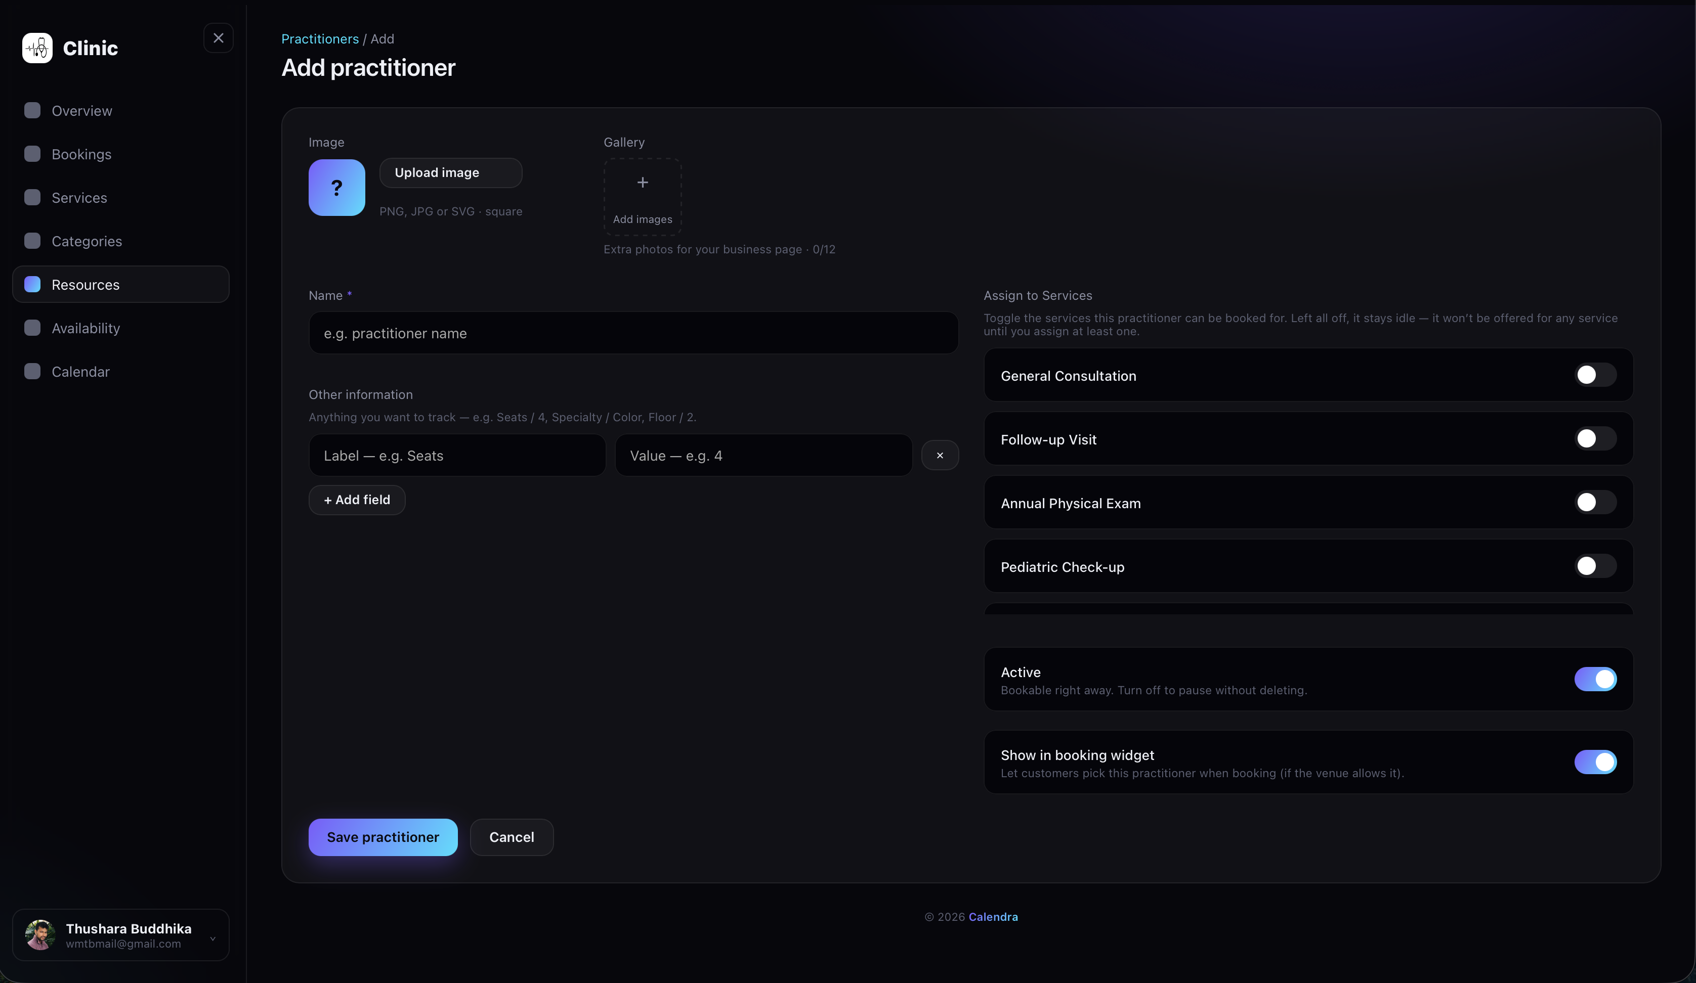
Task: Open Calendar in the sidebar
Action: (120, 371)
